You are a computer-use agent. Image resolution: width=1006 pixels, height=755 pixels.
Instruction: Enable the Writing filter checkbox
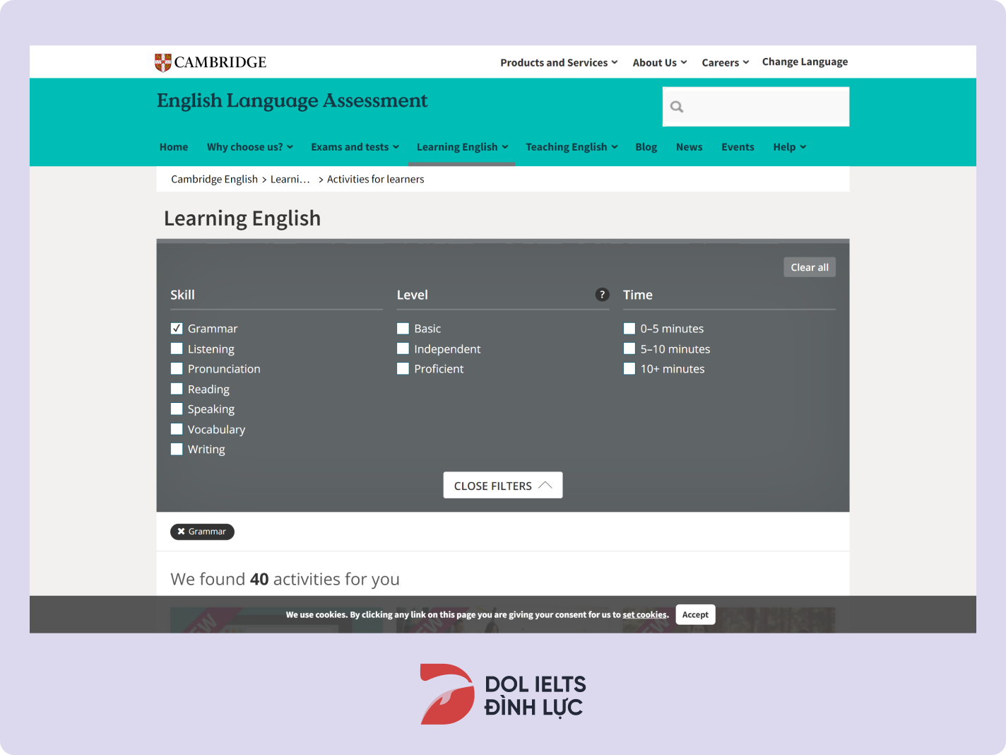point(177,449)
